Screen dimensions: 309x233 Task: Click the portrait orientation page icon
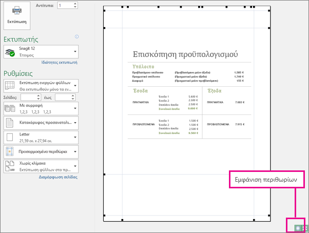(9, 123)
